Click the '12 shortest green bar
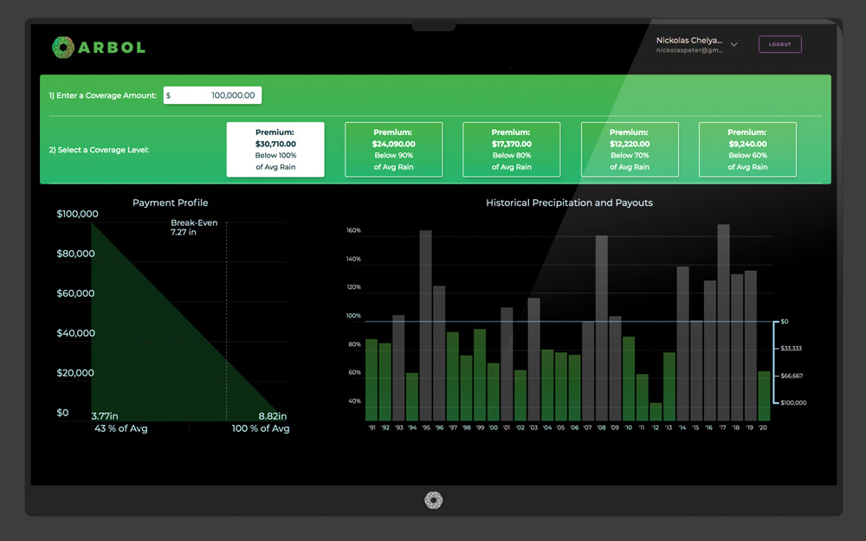The image size is (866, 541). (656, 412)
